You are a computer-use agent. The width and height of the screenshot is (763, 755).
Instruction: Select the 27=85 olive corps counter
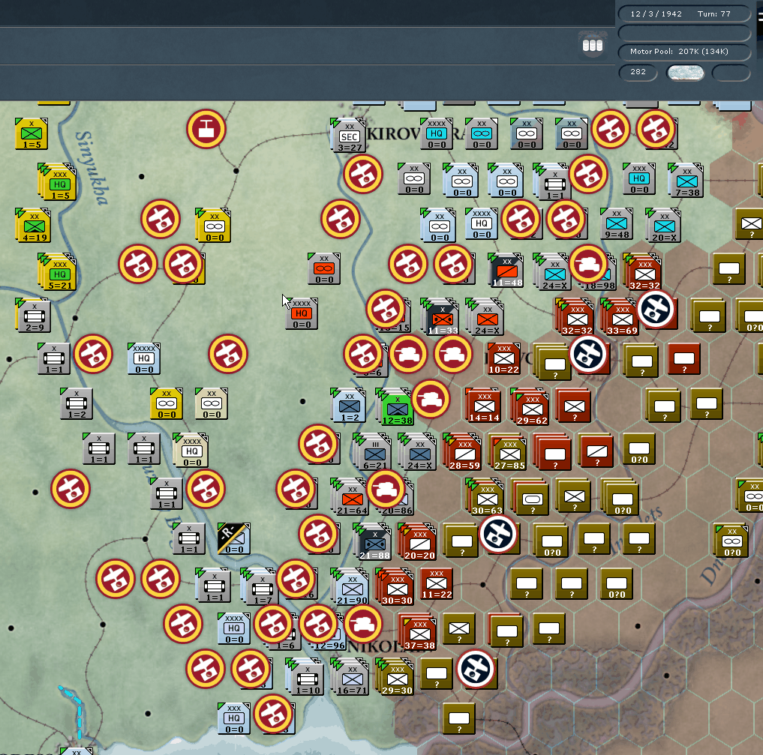[507, 453]
